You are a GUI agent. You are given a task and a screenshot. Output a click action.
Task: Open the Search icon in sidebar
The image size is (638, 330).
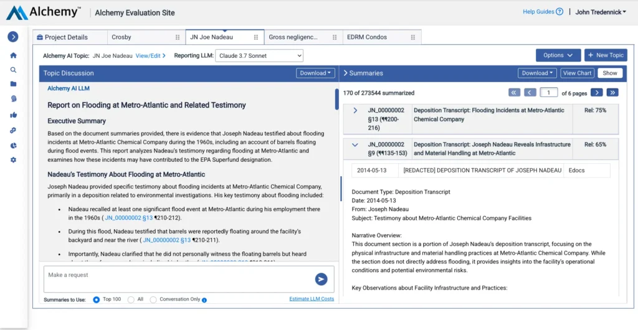tap(13, 70)
